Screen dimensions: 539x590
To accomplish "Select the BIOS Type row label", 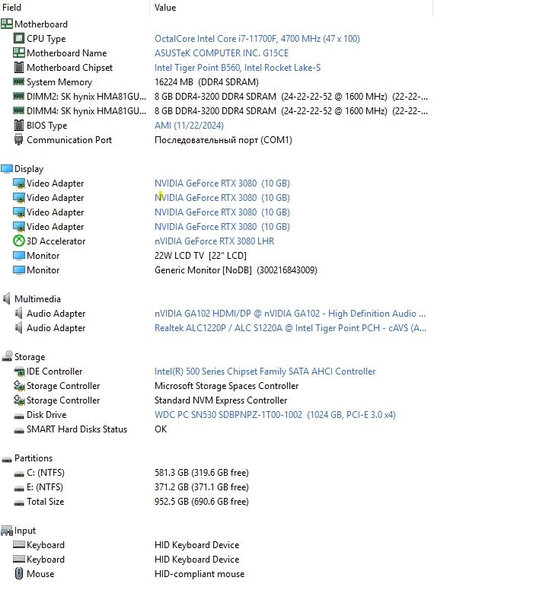I will click(46, 126).
